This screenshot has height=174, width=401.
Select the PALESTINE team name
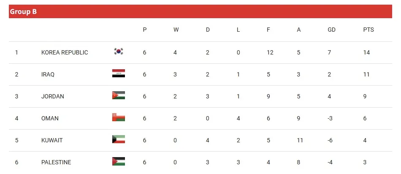[x=56, y=162]
